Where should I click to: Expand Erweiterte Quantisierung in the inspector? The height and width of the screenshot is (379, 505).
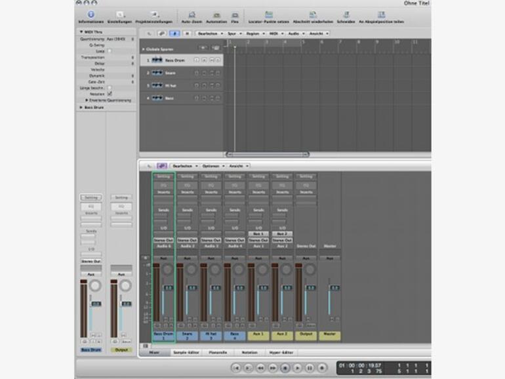click(x=87, y=100)
